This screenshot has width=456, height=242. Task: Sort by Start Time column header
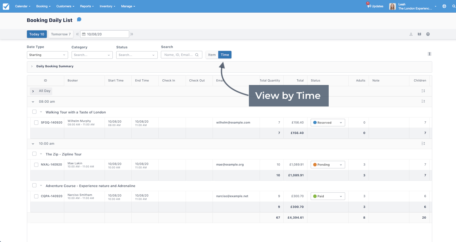point(116,81)
